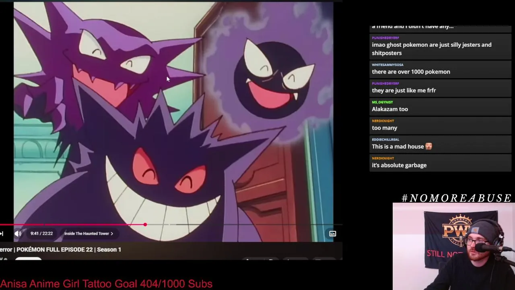Image resolution: width=515 pixels, height=290 pixels.
Task: Click the #NOMOREABUSE overlay text
Action: [x=456, y=198]
